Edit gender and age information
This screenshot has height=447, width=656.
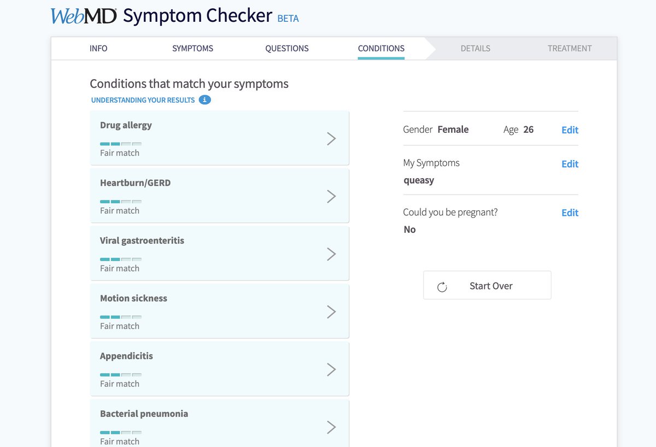[570, 130]
